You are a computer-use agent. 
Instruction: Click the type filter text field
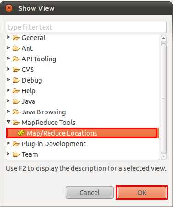tap(86, 27)
